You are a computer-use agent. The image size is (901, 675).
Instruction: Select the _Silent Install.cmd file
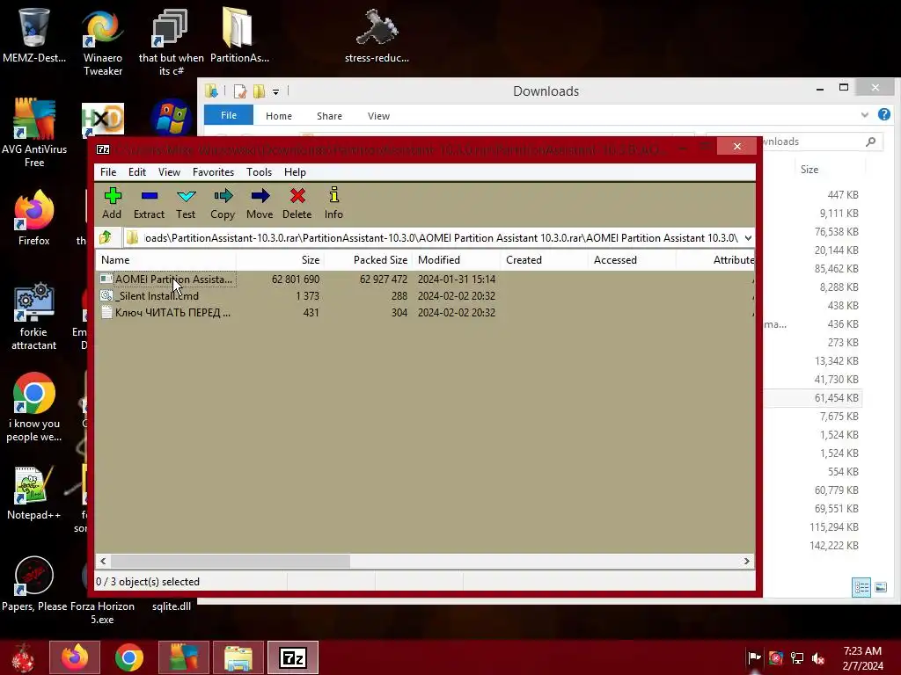click(150, 296)
